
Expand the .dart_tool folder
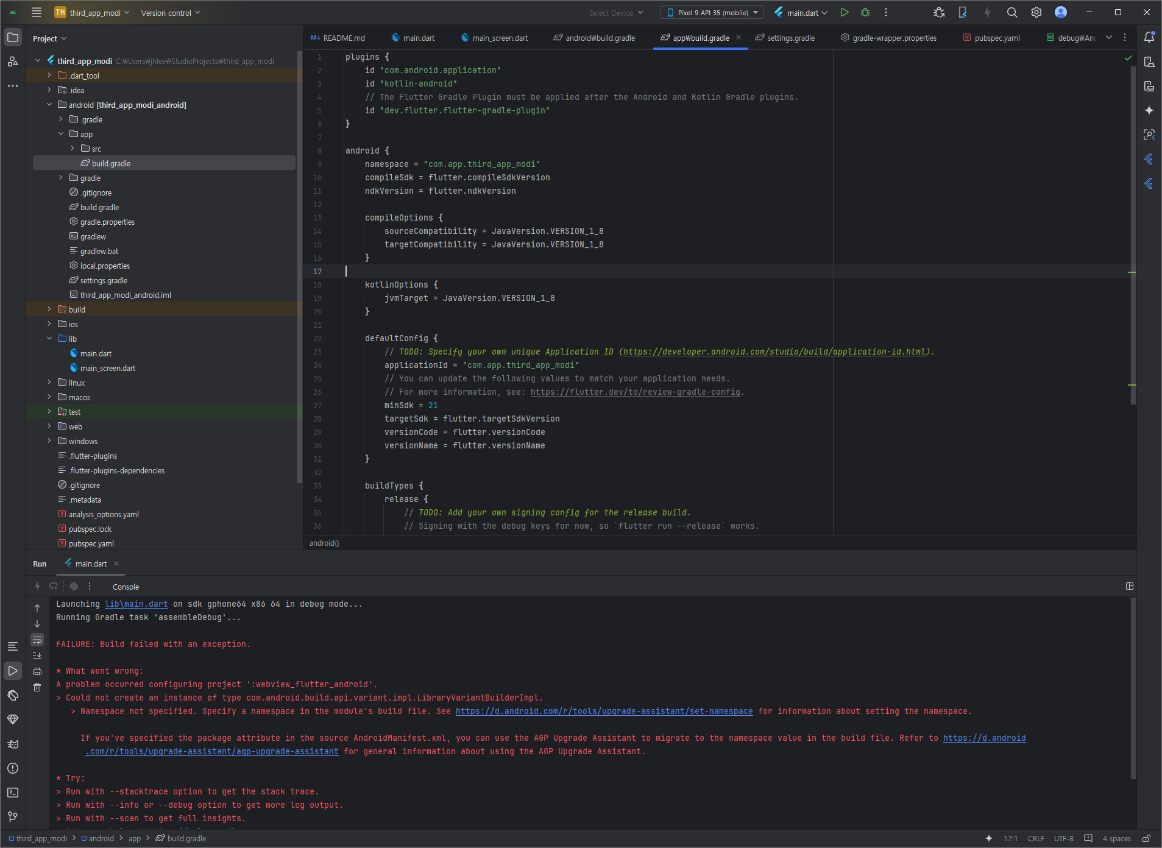tap(49, 76)
